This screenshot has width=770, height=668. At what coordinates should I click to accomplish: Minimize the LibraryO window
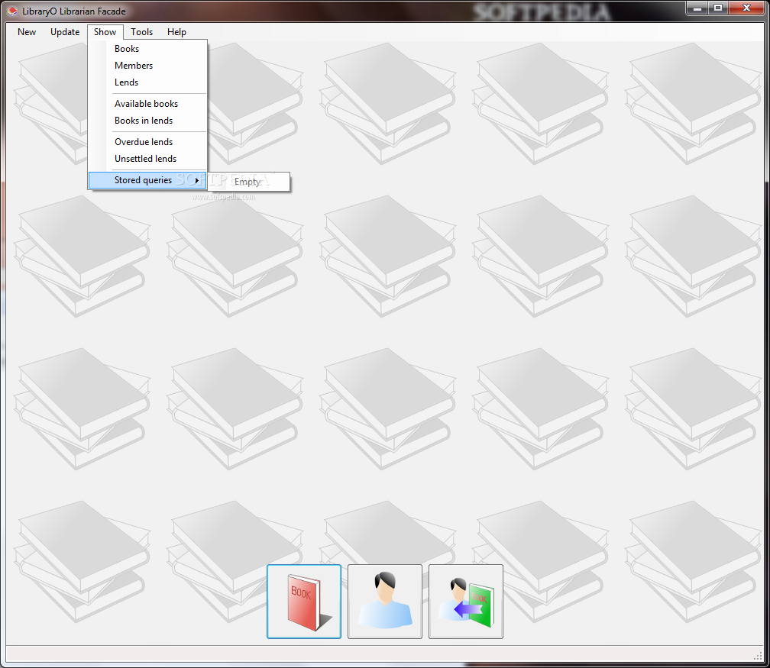point(697,8)
